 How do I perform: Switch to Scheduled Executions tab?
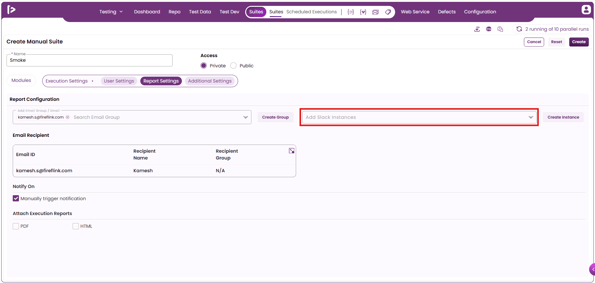(312, 12)
